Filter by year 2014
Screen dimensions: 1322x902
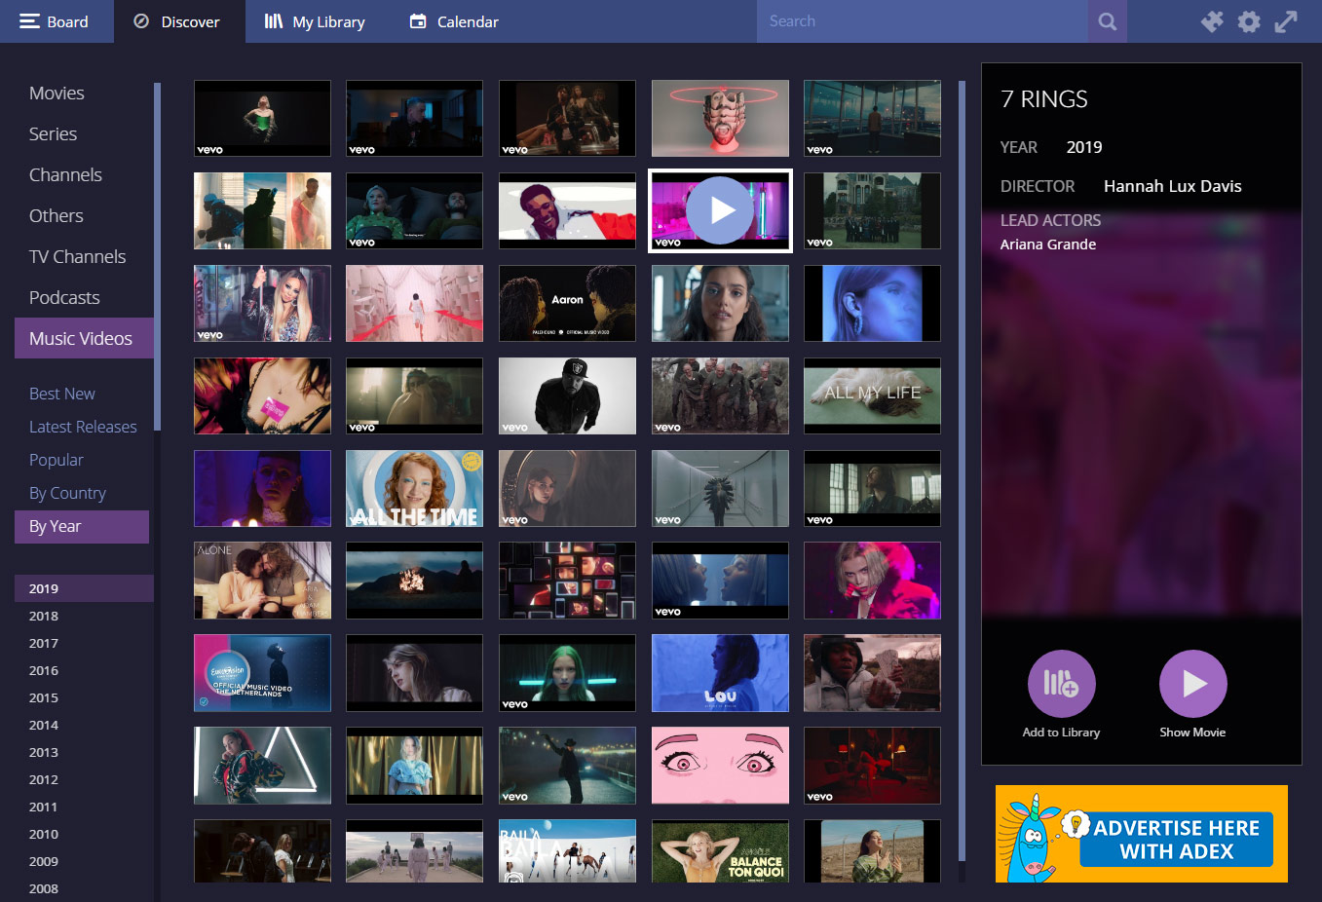tap(84, 725)
